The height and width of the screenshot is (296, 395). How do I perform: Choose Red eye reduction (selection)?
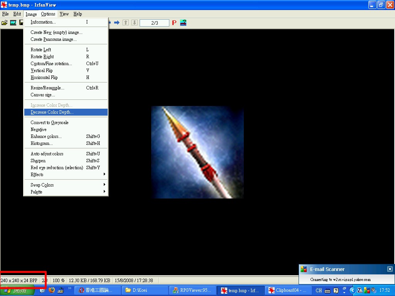pyautogui.click(x=66, y=168)
